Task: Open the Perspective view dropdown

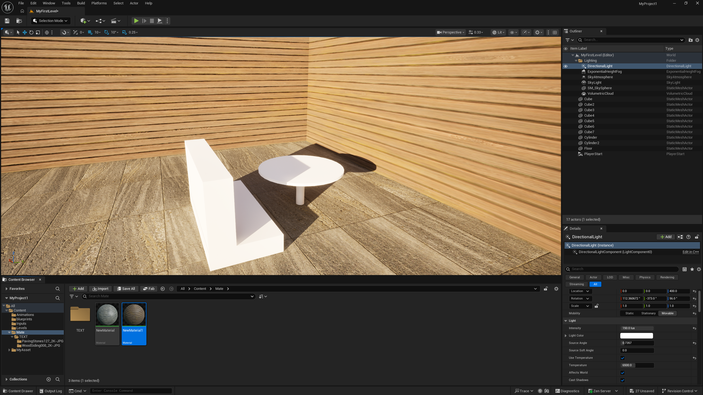Action: [x=451, y=32]
